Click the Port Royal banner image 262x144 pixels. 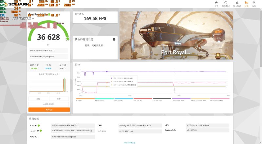coord(176,35)
